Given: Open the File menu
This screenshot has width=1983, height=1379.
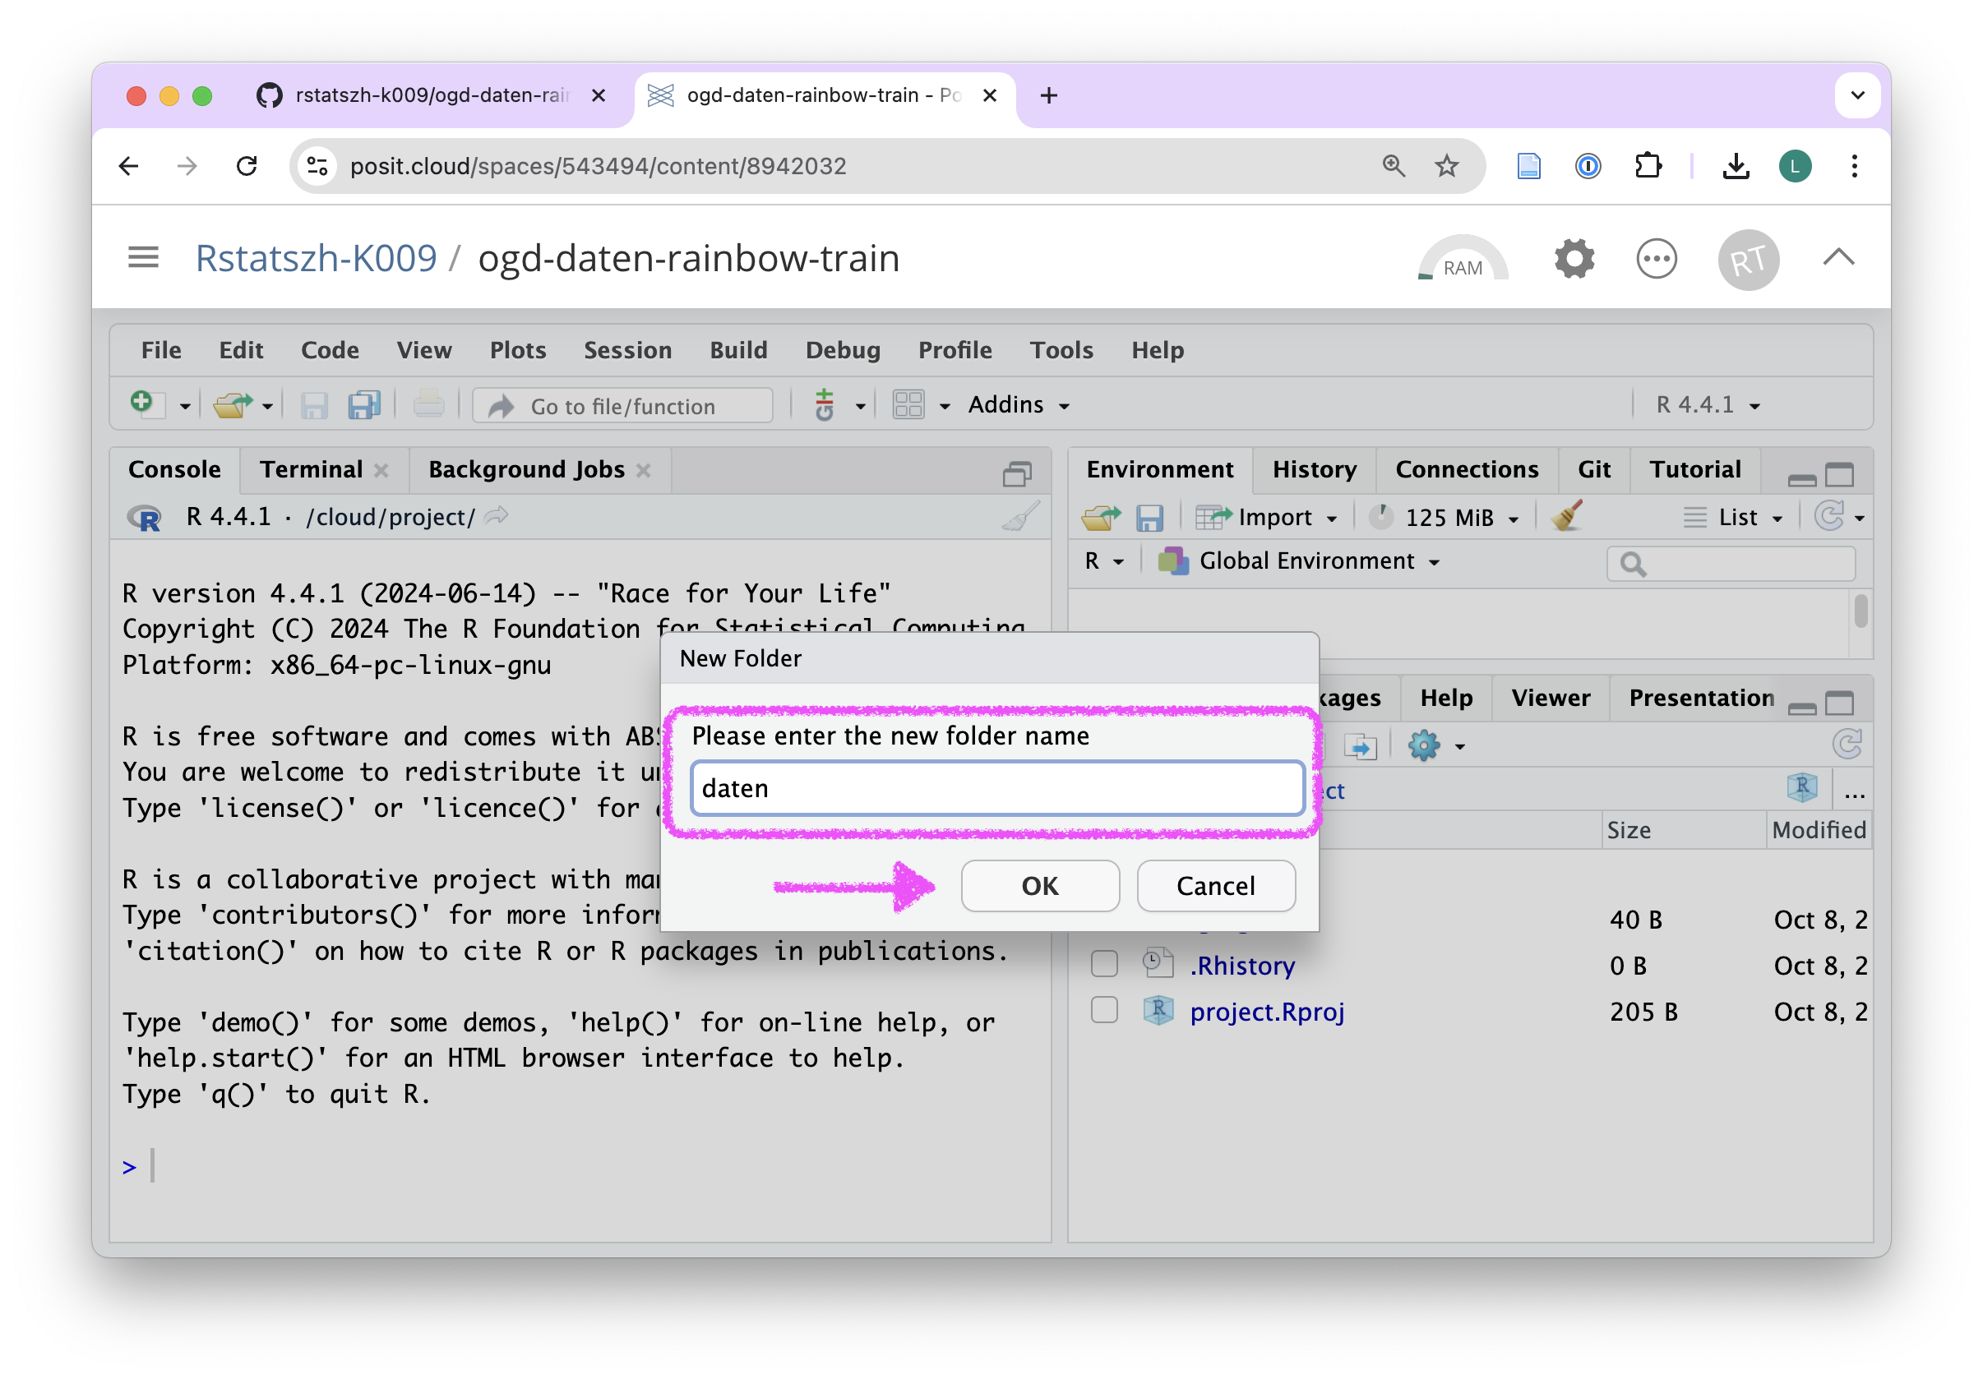Looking at the screenshot, I should click(x=160, y=350).
